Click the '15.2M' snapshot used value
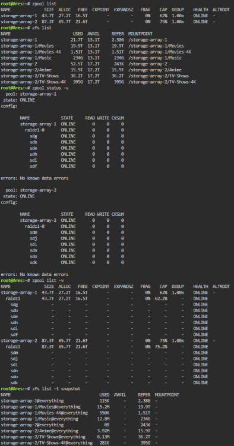 103,407
